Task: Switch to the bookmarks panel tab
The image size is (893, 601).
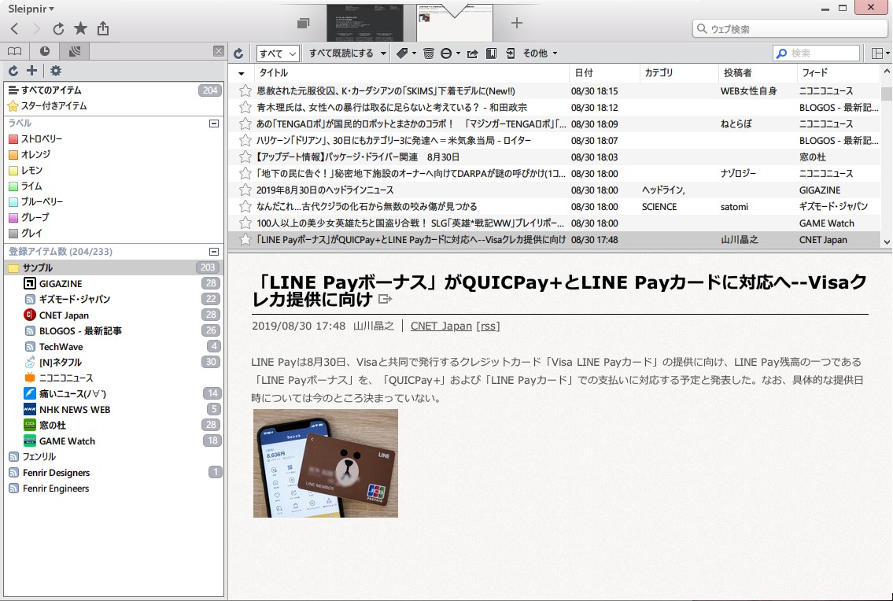Action: 15,51
